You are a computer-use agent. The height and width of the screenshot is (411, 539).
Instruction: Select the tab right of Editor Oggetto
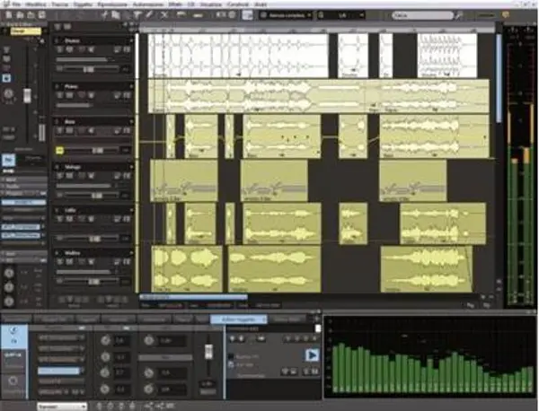(x=287, y=319)
